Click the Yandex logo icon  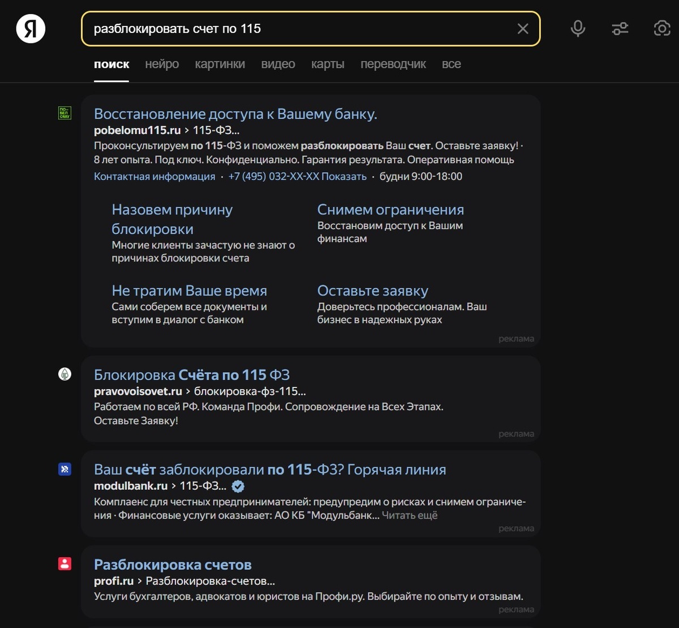pyautogui.click(x=31, y=28)
